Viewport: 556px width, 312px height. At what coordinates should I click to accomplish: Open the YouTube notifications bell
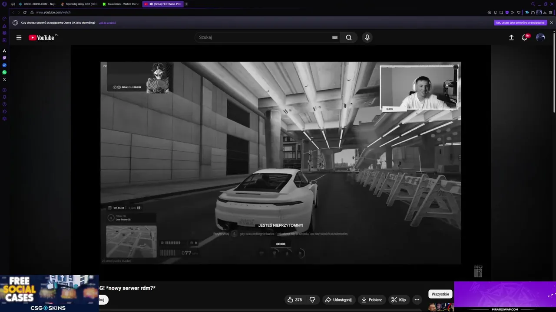[525, 38]
